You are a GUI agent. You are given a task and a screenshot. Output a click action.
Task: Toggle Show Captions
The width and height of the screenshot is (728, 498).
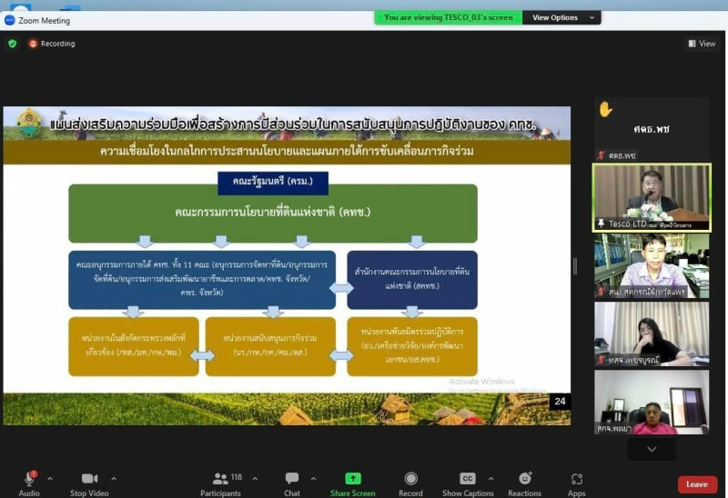[467, 482]
